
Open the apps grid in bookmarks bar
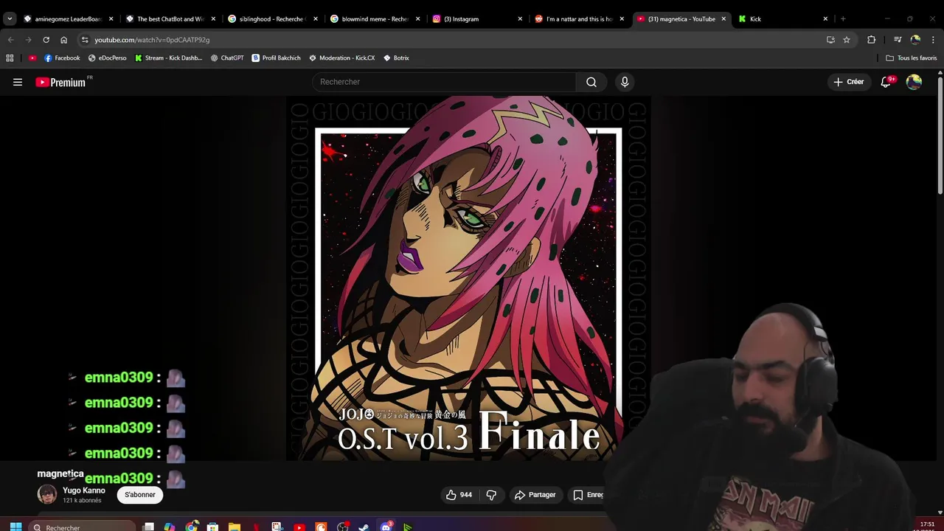[x=10, y=58]
